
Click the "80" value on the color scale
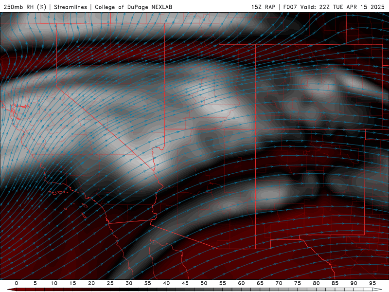pyautogui.click(x=317, y=283)
